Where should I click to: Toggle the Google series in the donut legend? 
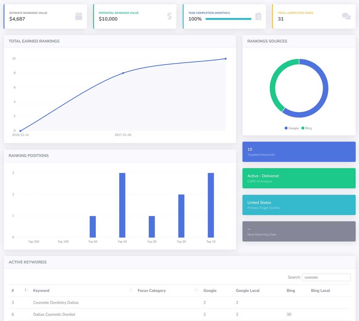pos(291,128)
